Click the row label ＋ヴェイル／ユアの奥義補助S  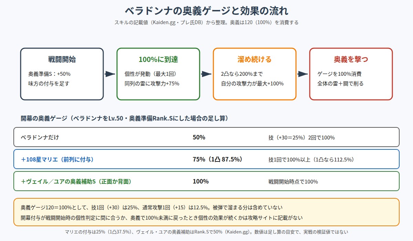click(76, 181)
